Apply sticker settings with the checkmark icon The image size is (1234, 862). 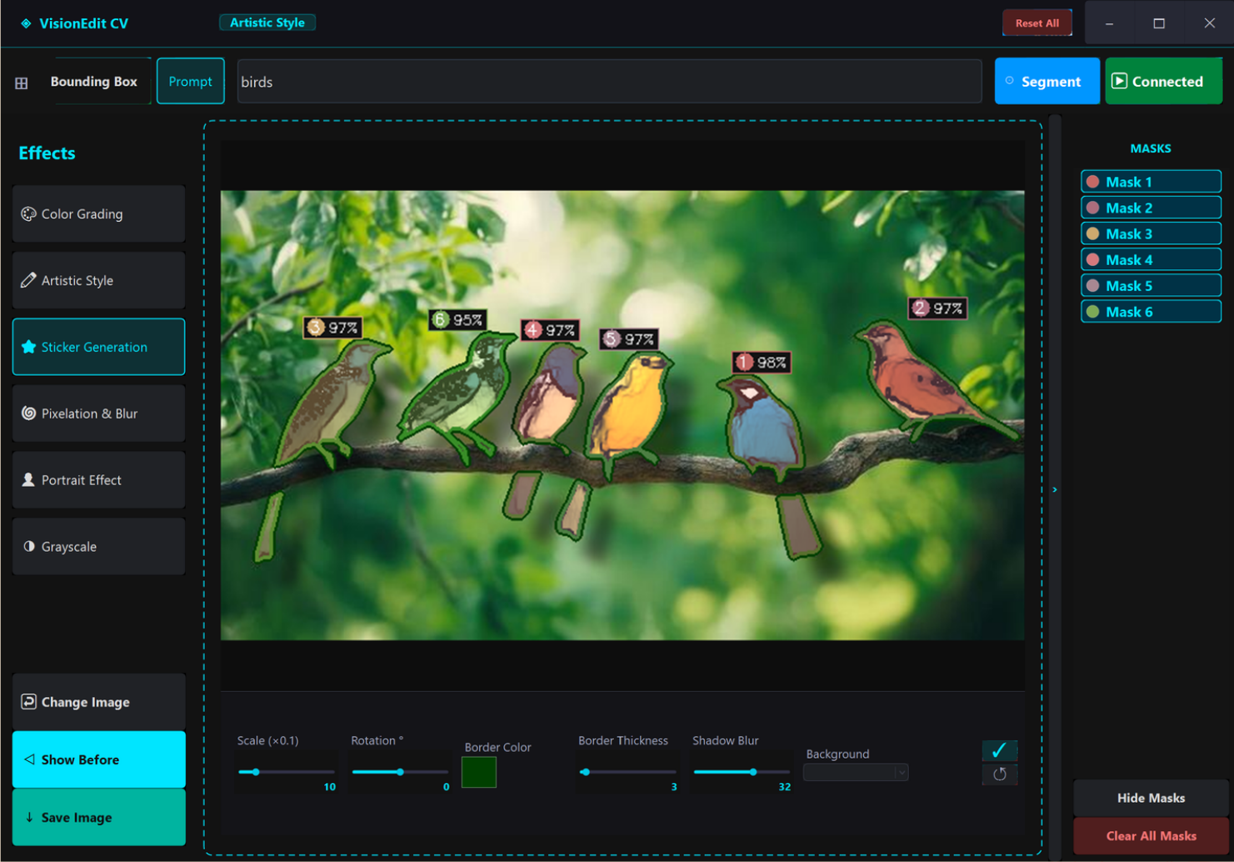click(x=999, y=750)
